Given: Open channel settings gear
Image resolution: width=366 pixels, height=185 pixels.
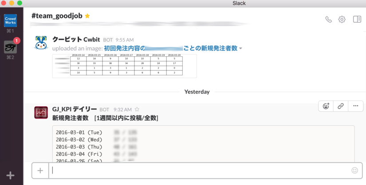Looking at the screenshot, I should pos(342,19).
